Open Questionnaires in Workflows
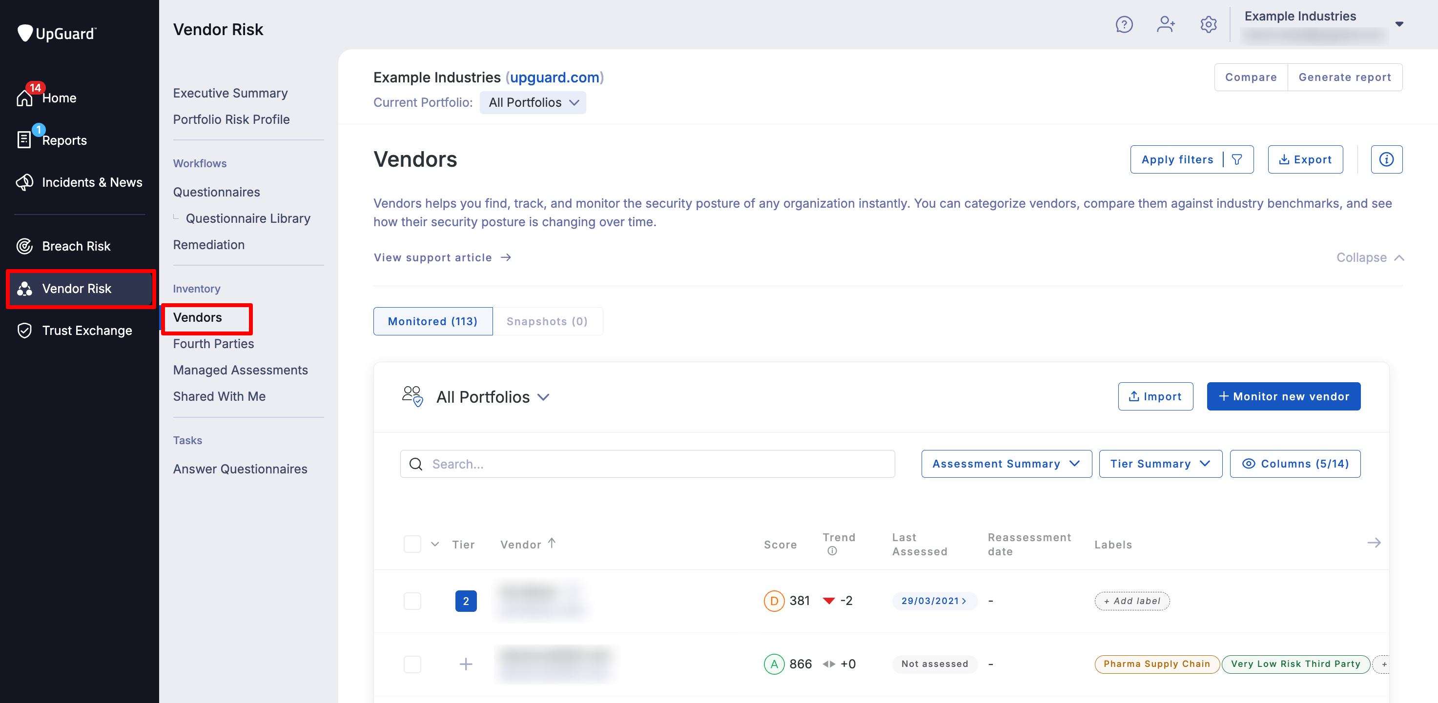1438x703 pixels. (x=217, y=193)
